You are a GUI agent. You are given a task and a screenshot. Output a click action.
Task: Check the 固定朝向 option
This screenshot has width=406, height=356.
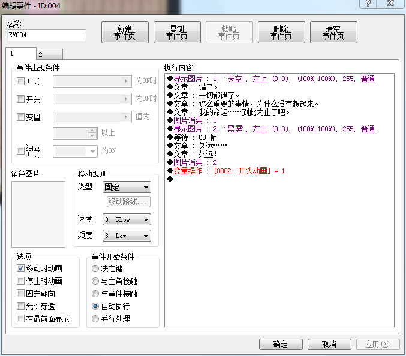pyautogui.click(x=20, y=294)
